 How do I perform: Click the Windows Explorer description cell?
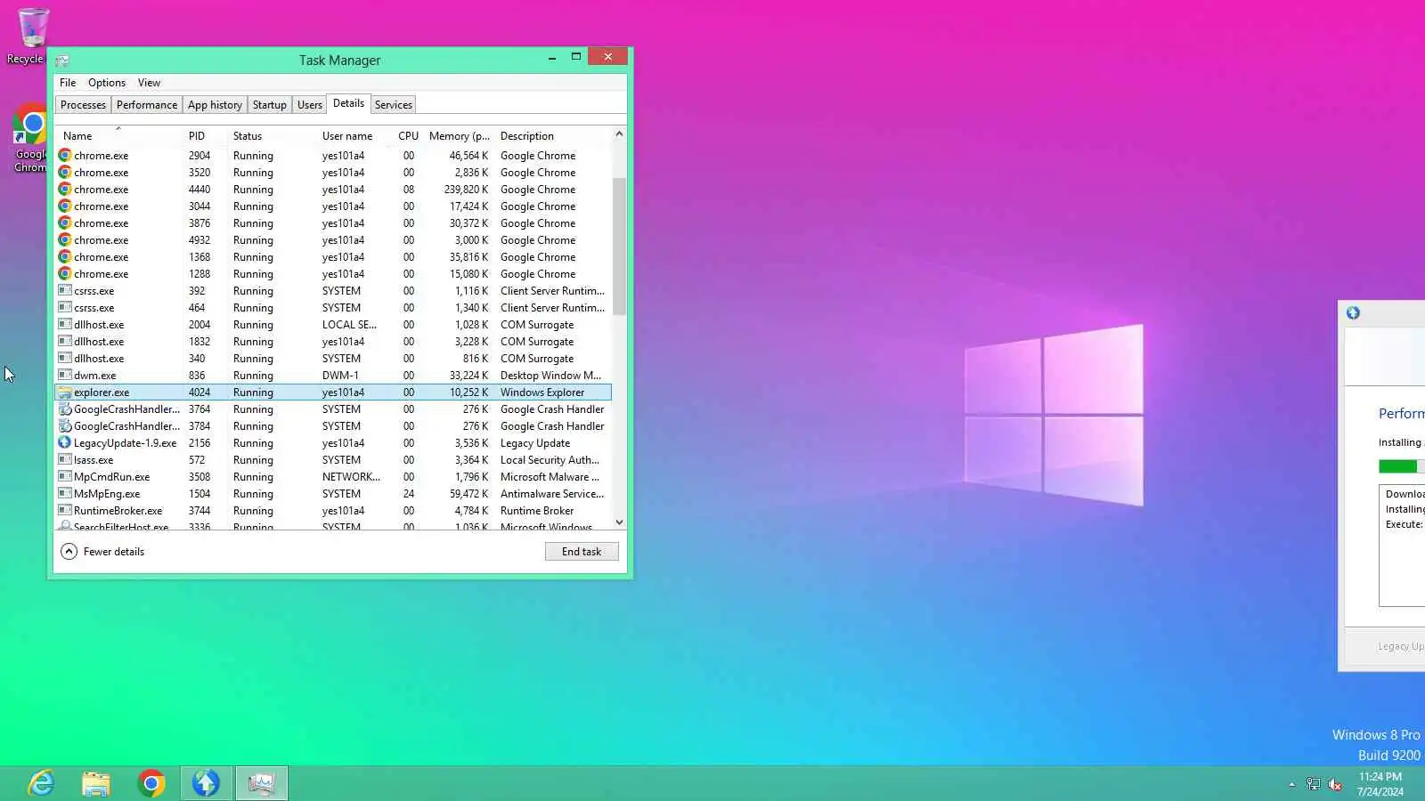point(542,392)
